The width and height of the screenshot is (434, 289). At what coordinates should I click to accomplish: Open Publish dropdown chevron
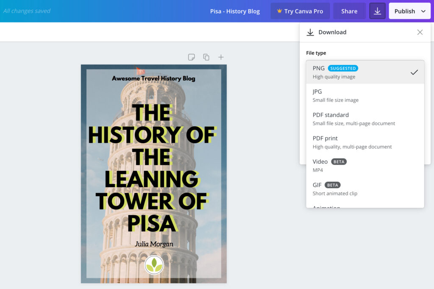[x=423, y=11]
